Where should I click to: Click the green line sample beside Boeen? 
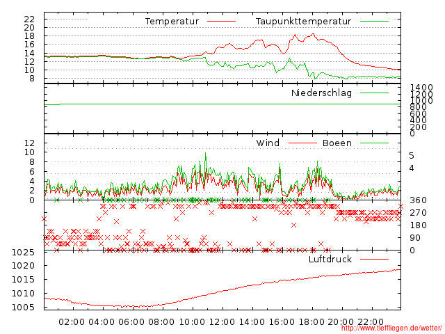coord(374,143)
